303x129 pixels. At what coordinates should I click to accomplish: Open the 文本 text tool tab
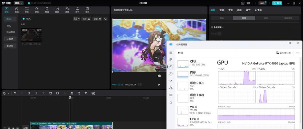pyautogui.click(x=27, y=10)
